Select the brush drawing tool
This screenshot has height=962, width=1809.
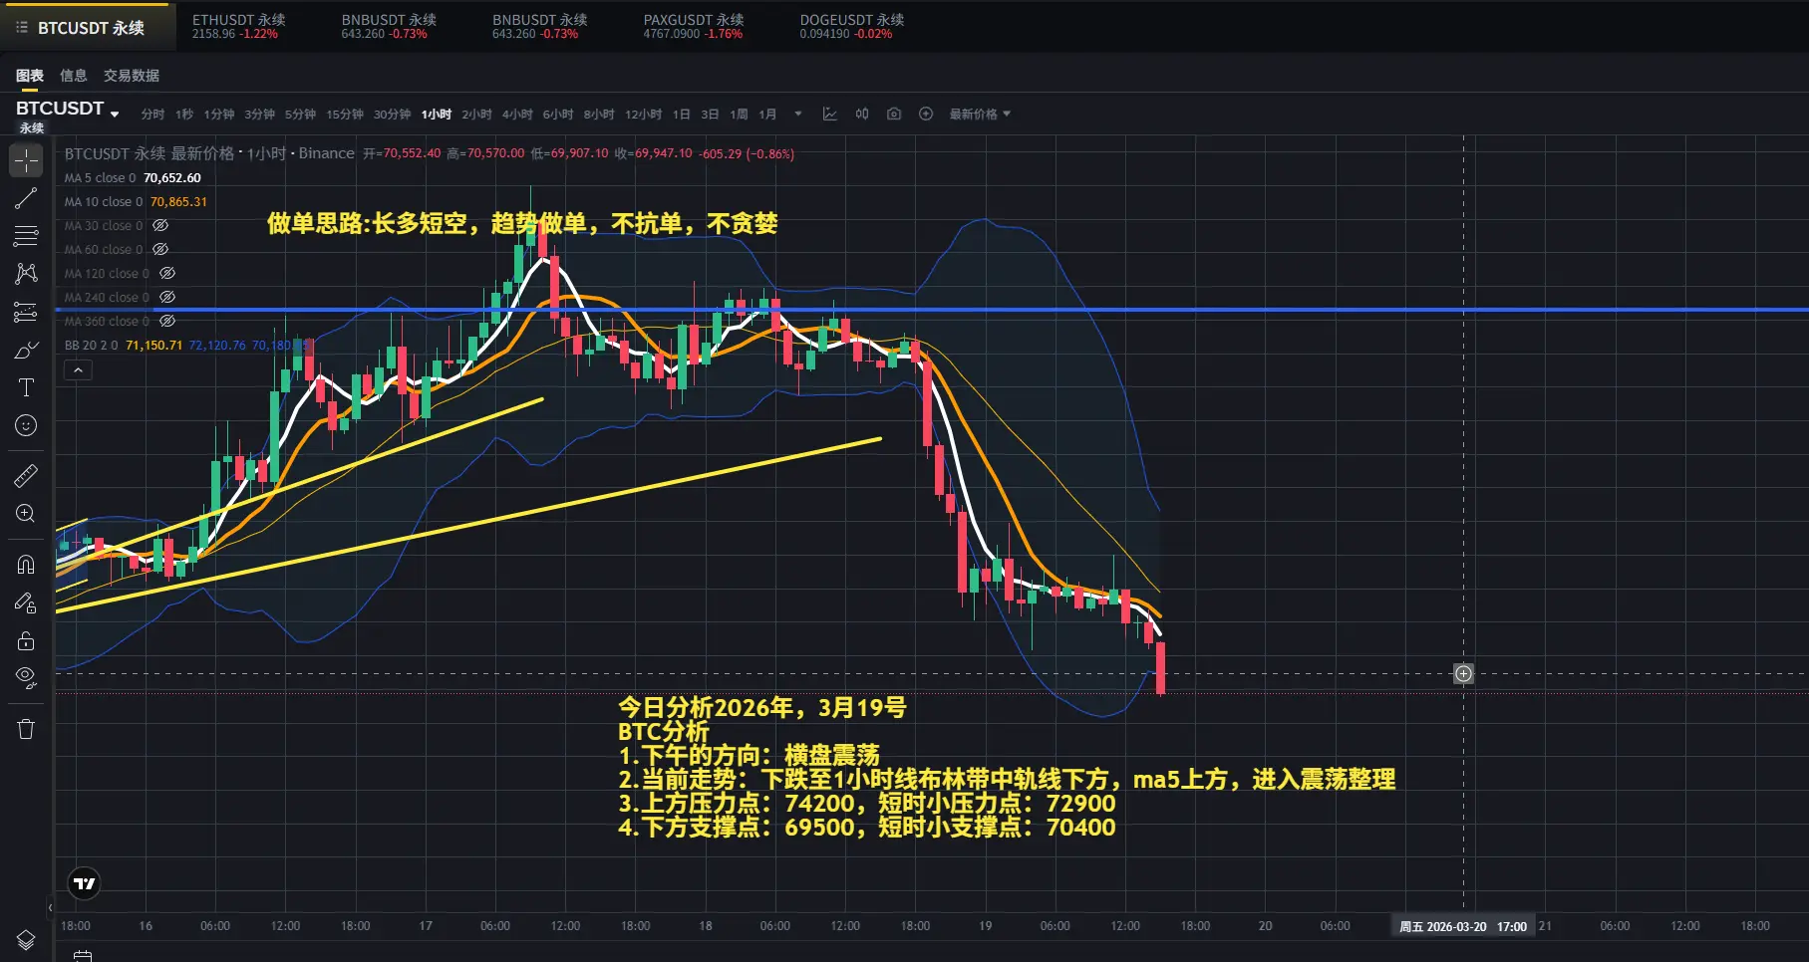(x=26, y=350)
